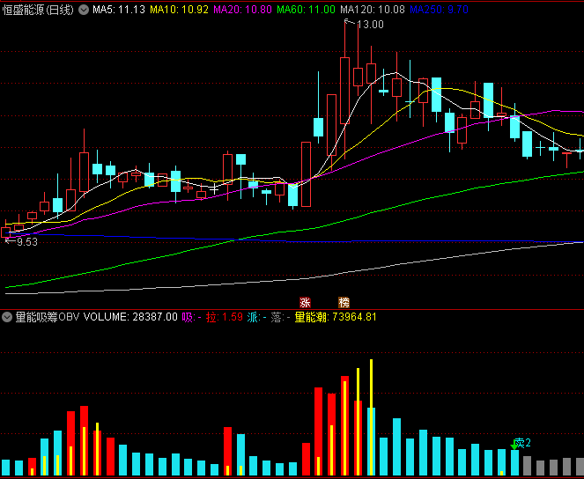Click the 恒盛能源(日线) chart title
The height and width of the screenshot is (479, 584).
(x=39, y=10)
